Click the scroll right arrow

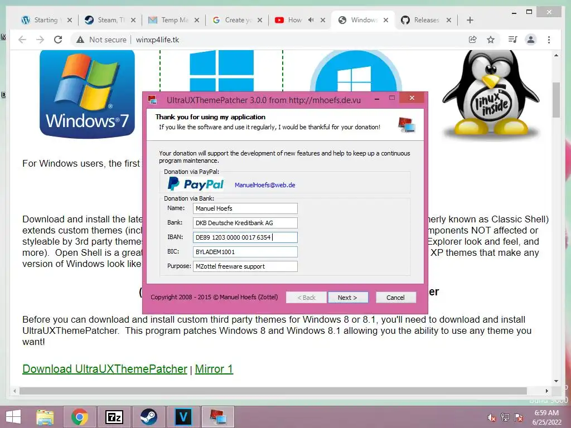(546, 391)
